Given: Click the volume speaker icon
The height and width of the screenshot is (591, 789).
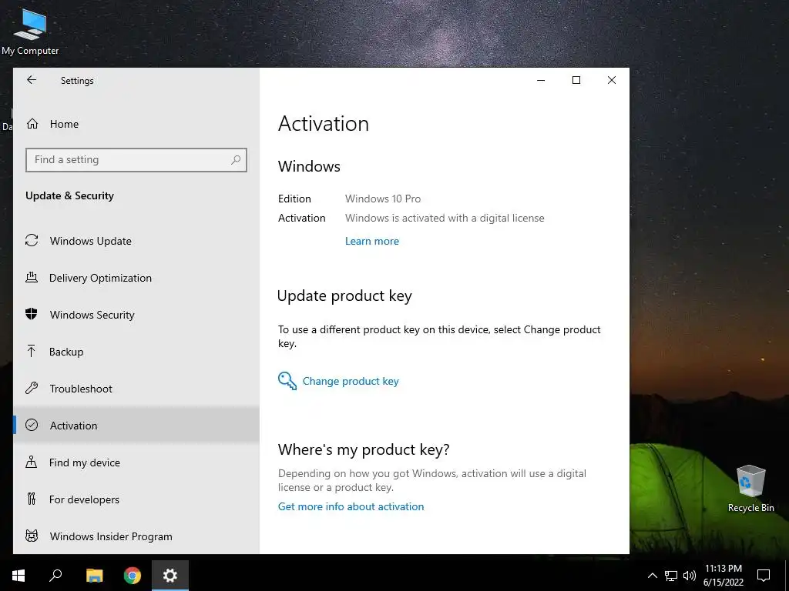Looking at the screenshot, I should click(690, 576).
